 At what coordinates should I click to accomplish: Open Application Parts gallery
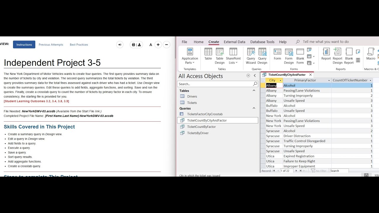point(190,56)
